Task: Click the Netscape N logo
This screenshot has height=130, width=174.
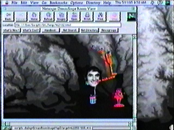Action: 131,17
